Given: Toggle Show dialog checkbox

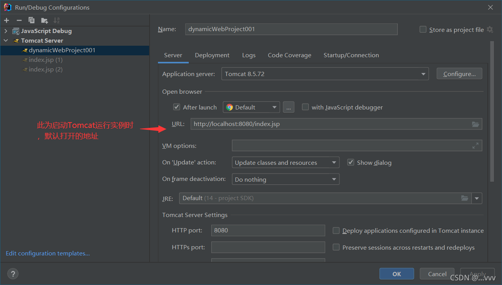Looking at the screenshot, I should click(x=351, y=162).
